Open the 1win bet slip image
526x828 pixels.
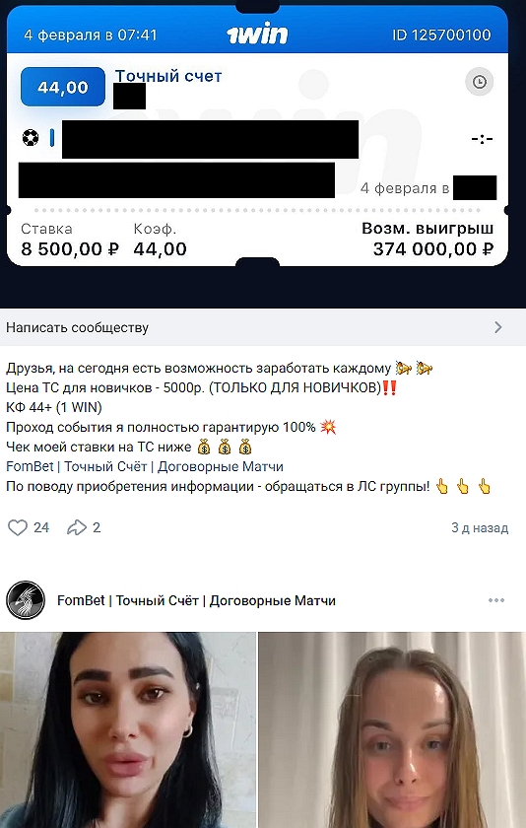(x=257, y=136)
